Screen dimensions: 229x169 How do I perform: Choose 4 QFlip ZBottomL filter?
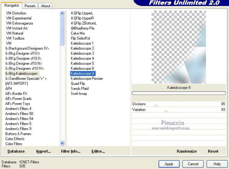click(84, 23)
